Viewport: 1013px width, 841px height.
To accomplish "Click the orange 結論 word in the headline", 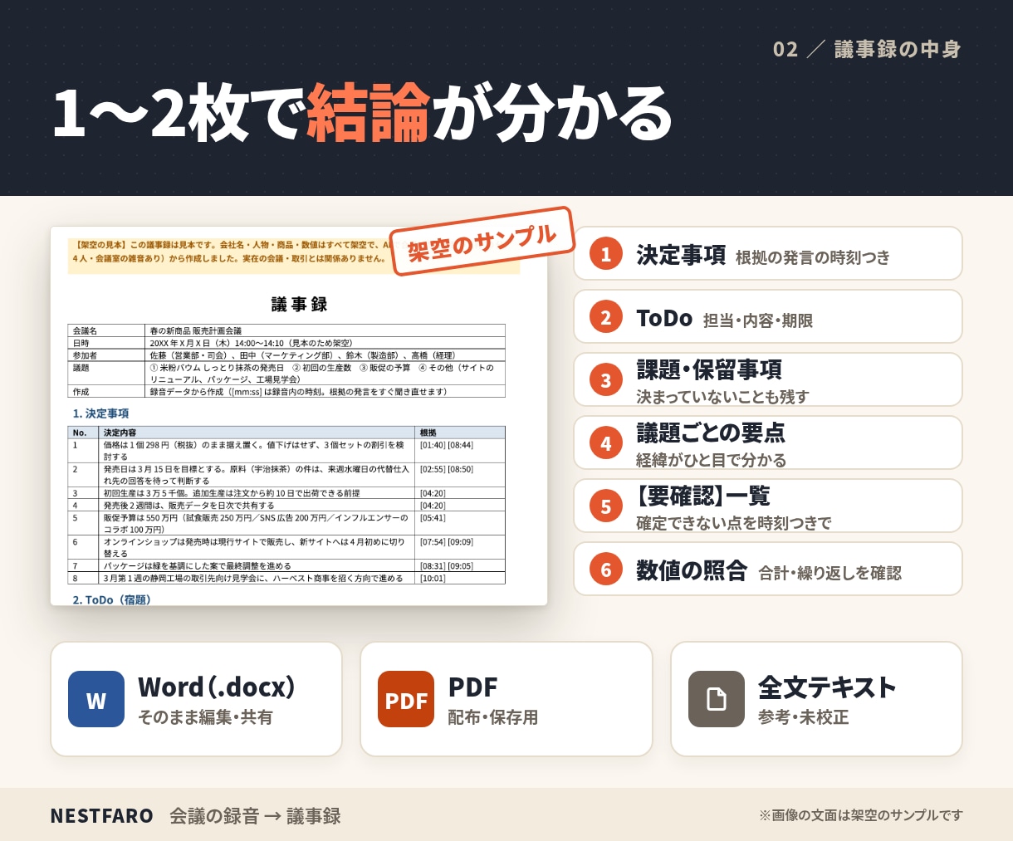I will (x=369, y=112).
